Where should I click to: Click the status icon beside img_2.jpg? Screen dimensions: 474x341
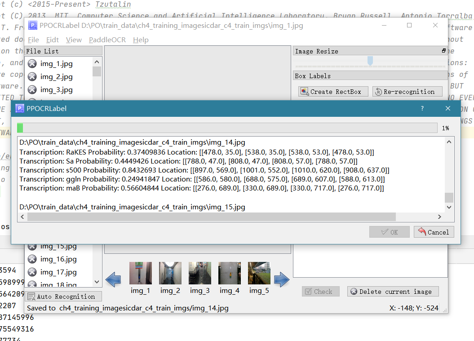32,77
